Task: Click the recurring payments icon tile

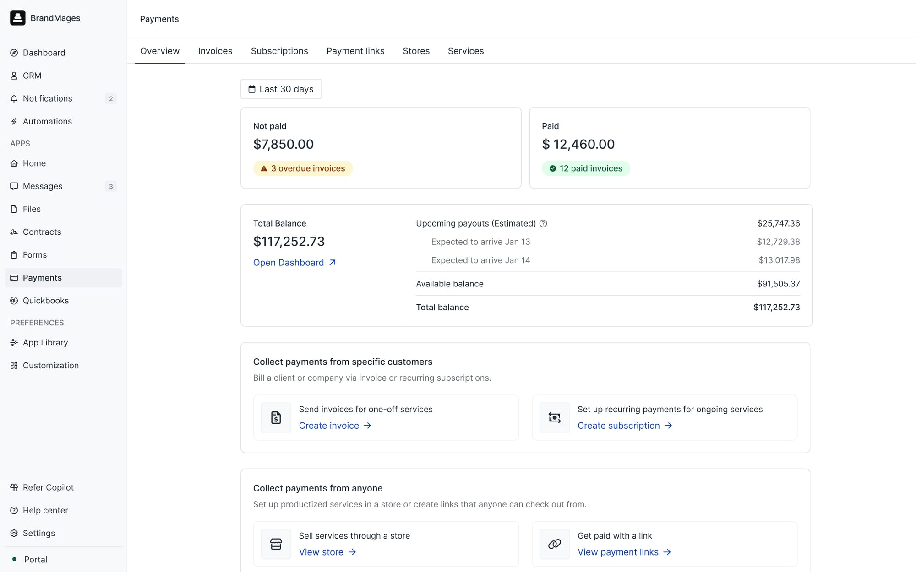Action: coord(554,417)
